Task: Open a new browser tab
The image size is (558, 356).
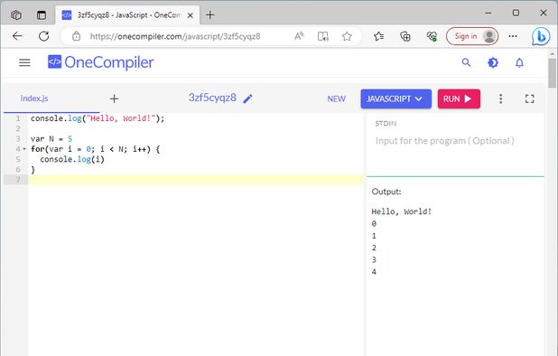Action: [x=210, y=15]
